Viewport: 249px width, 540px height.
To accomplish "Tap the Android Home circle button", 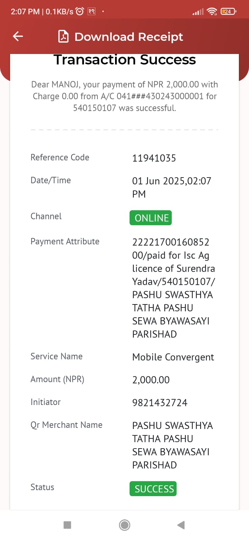I will coord(124,525).
